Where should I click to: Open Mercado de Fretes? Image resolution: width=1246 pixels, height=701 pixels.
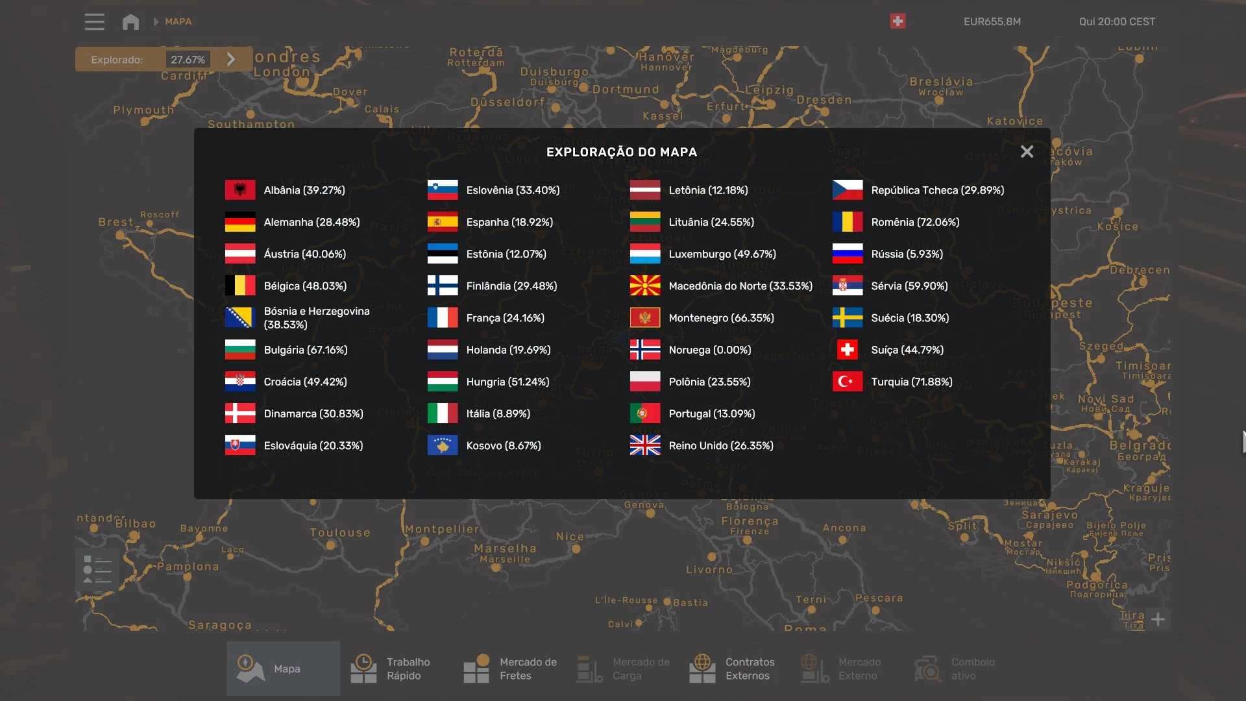[511, 669]
